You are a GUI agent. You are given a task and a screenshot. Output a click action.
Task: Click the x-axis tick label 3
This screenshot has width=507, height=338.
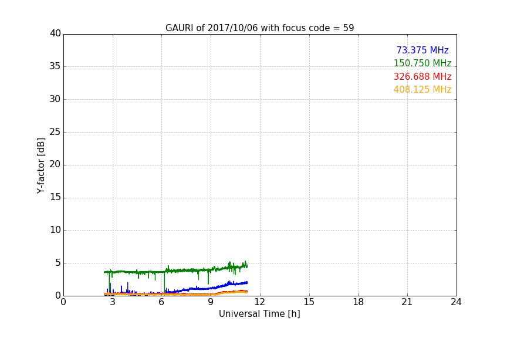click(x=113, y=302)
